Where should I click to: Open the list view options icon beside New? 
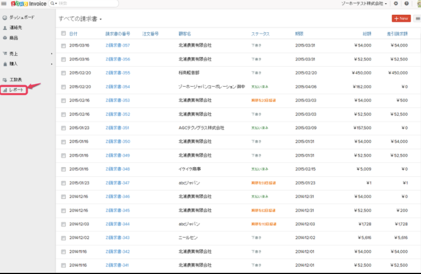coord(418,19)
